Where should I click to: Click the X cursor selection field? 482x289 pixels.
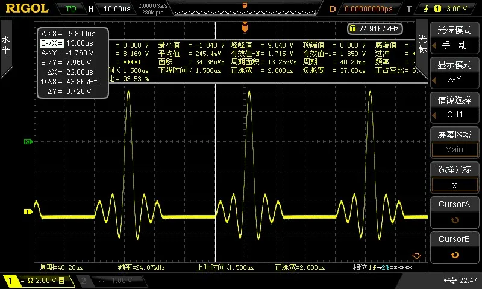tap(454, 185)
